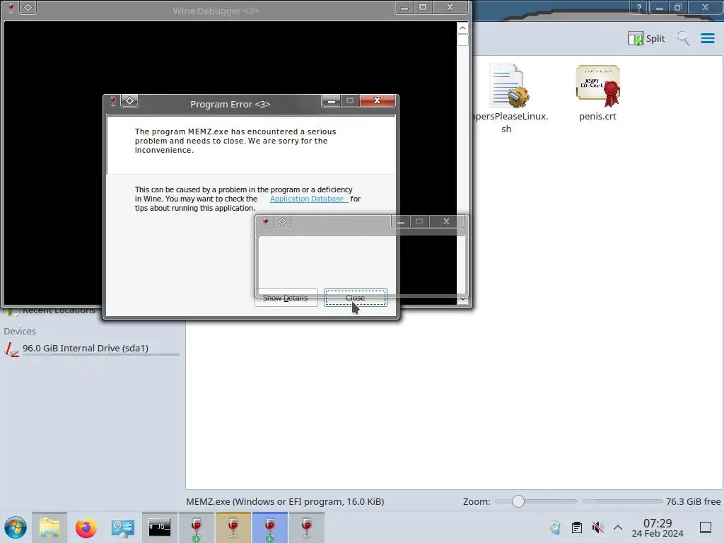Open the clock showing 07:29
The width and height of the screenshot is (724, 543).
[658, 523]
